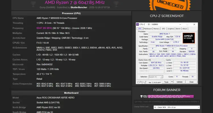The image size is (213, 113).
Task: Click the AMD Ryzen 7 logo in the CPU-Z screenshot
Action: coord(189,38)
